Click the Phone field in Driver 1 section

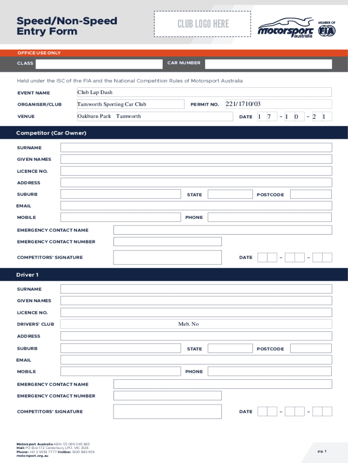point(270,372)
